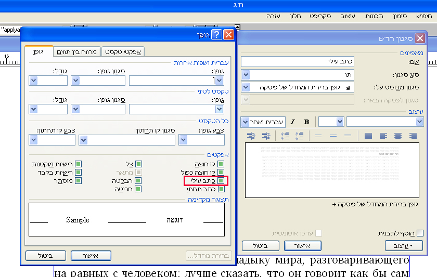Click אישור in the New Style dialog
This screenshot has height=277, width=437.
pyautogui.click(x=302, y=246)
